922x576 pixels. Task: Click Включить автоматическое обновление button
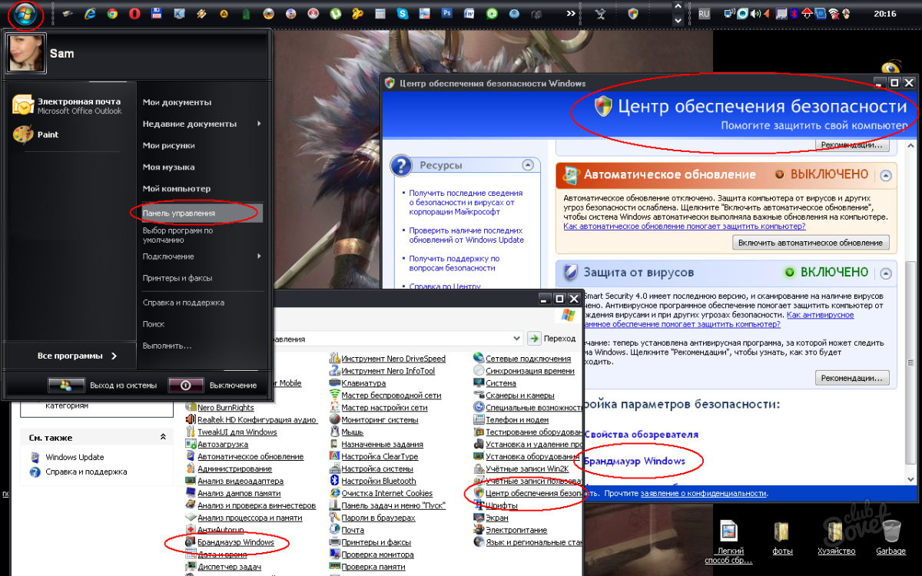coord(811,243)
